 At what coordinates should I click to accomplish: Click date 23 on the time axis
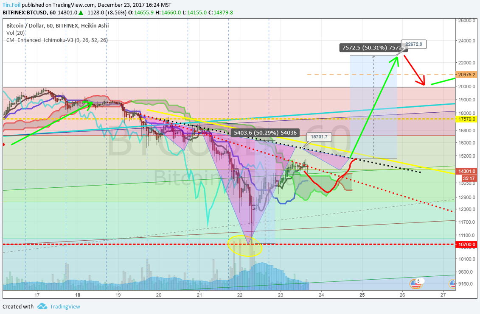281,295
